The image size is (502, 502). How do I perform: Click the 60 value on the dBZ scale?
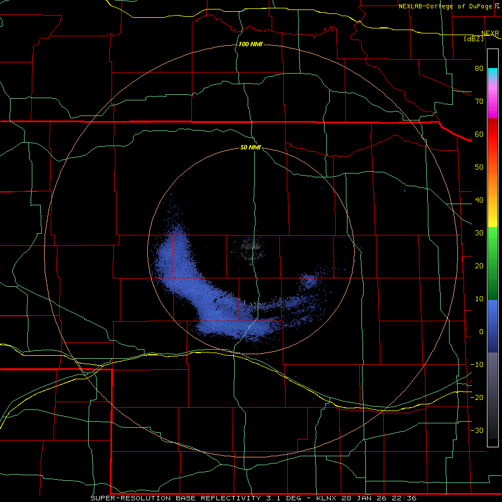pyautogui.click(x=479, y=134)
